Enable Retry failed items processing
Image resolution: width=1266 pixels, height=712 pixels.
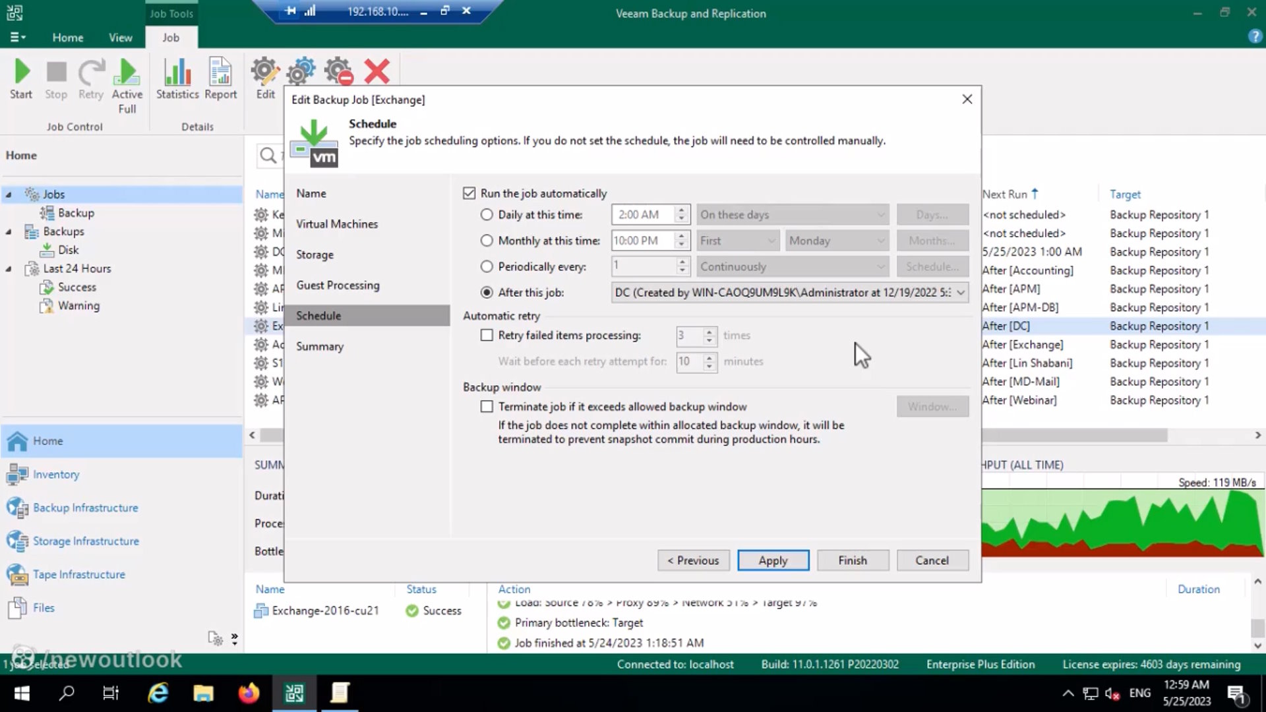pos(487,335)
